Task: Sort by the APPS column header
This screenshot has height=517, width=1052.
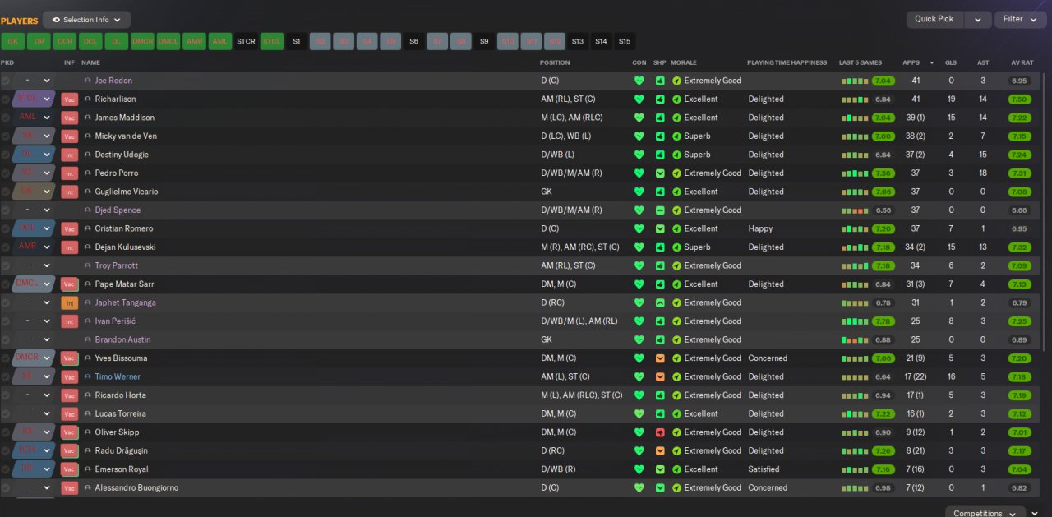Action: coord(911,62)
